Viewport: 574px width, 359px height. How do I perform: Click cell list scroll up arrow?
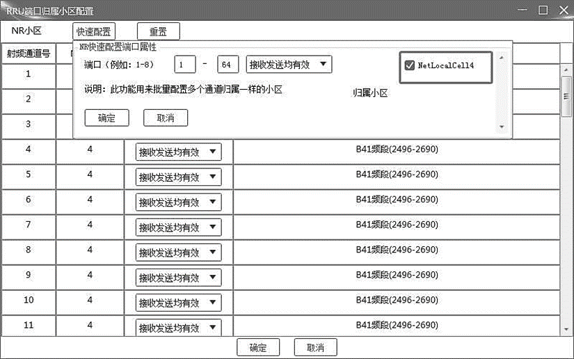click(502, 58)
